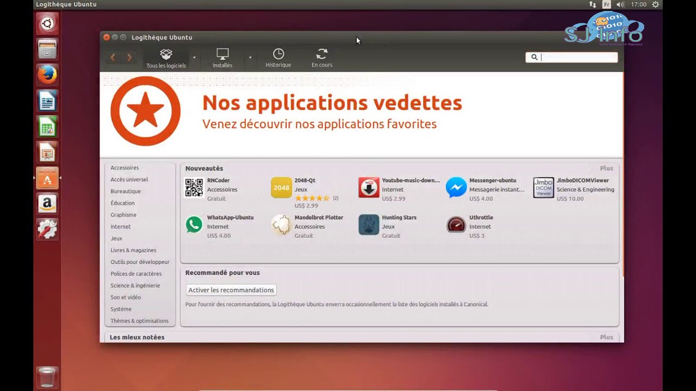The image size is (696, 391).
Task: Click the Ubuntu Software Center launcher icon
Action: point(47,178)
